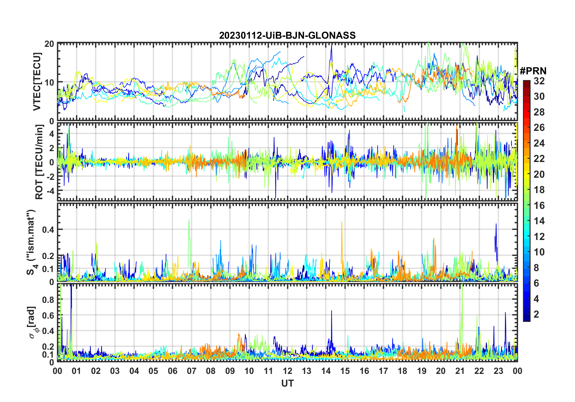This screenshot has height=402, width=575.
Task: Click the colorbar tick label 18
Action: (x=539, y=190)
